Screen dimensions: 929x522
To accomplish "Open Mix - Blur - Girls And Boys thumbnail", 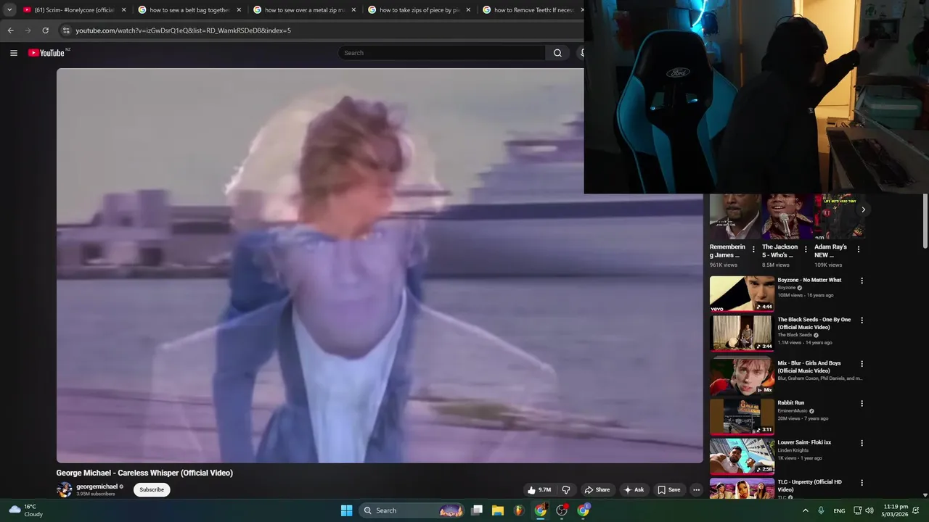I will (x=742, y=377).
